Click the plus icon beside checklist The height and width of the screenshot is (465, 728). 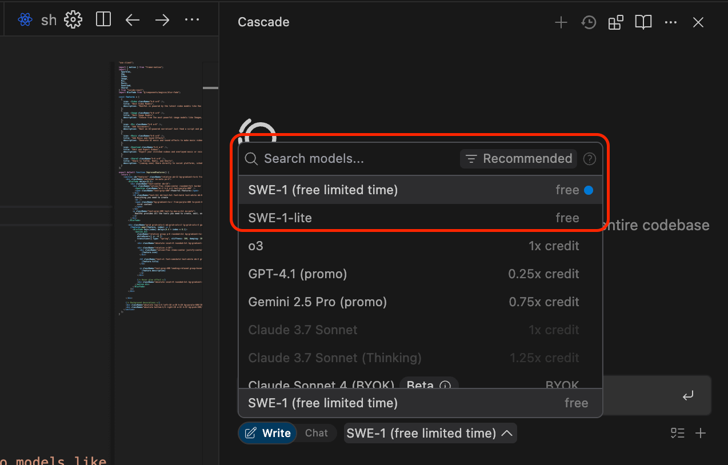click(701, 433)
